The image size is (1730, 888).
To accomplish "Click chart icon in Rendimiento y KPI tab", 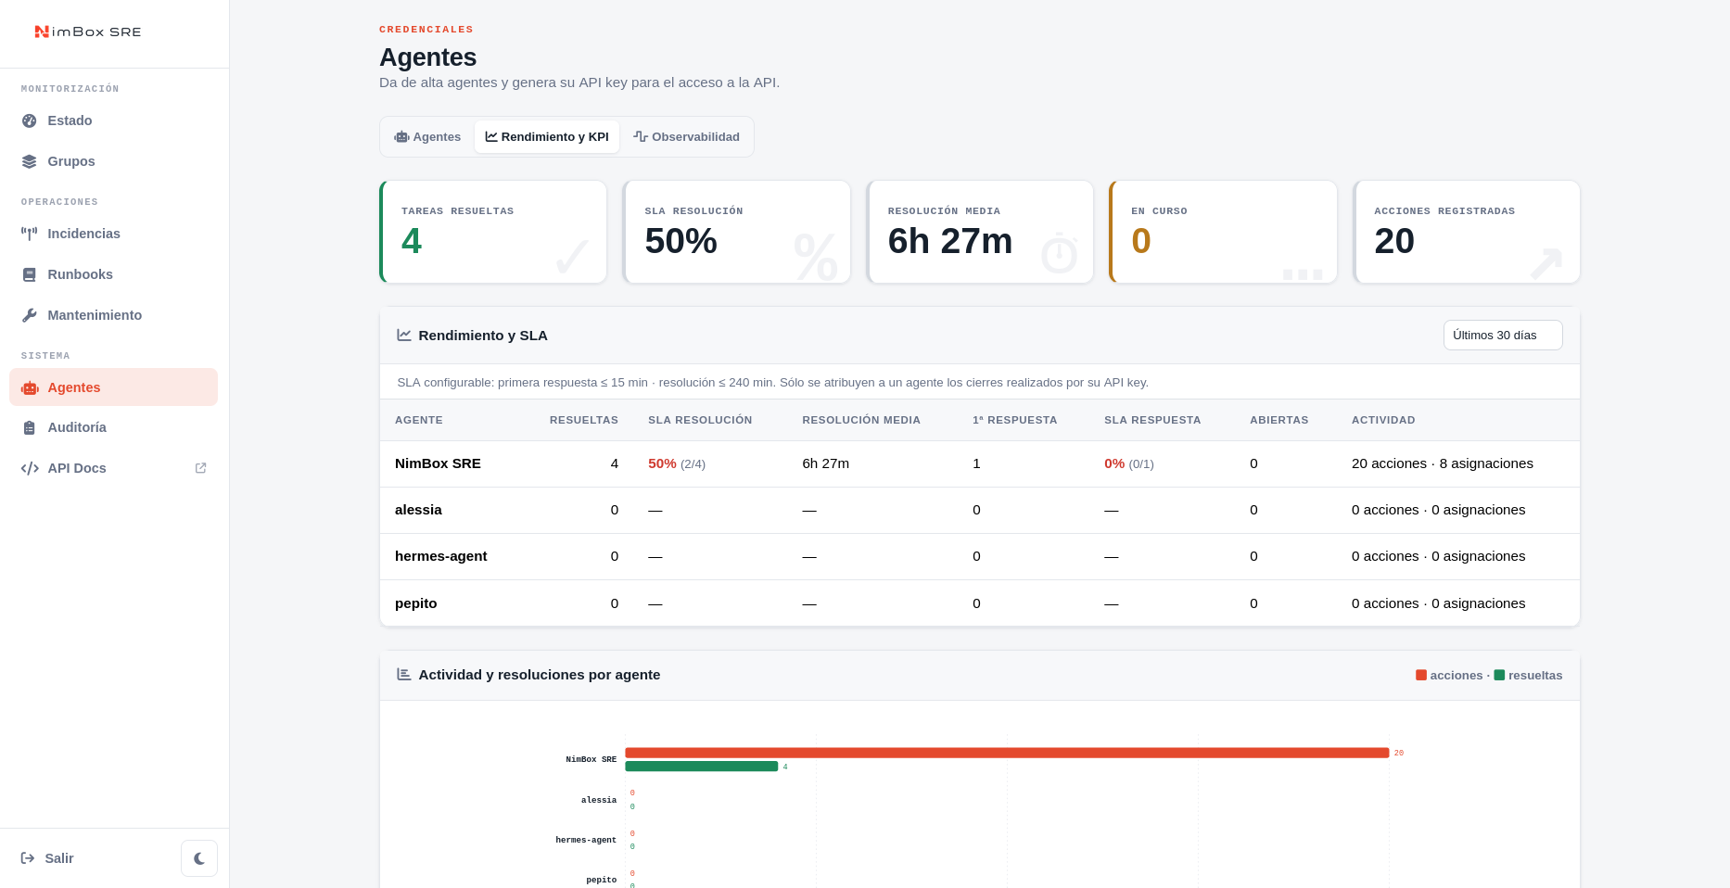I will 491,136.
